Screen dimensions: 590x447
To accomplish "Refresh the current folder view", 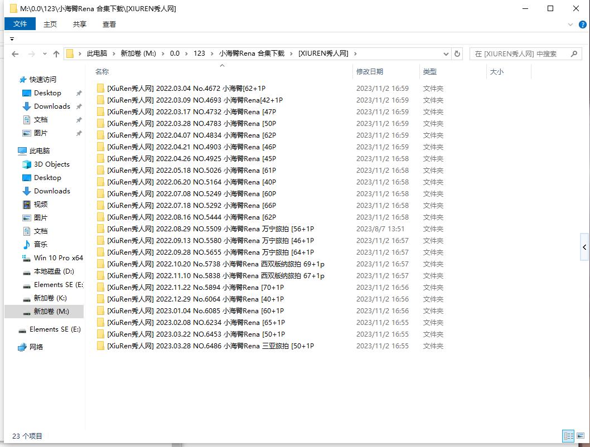I will (x=457, y=54).
